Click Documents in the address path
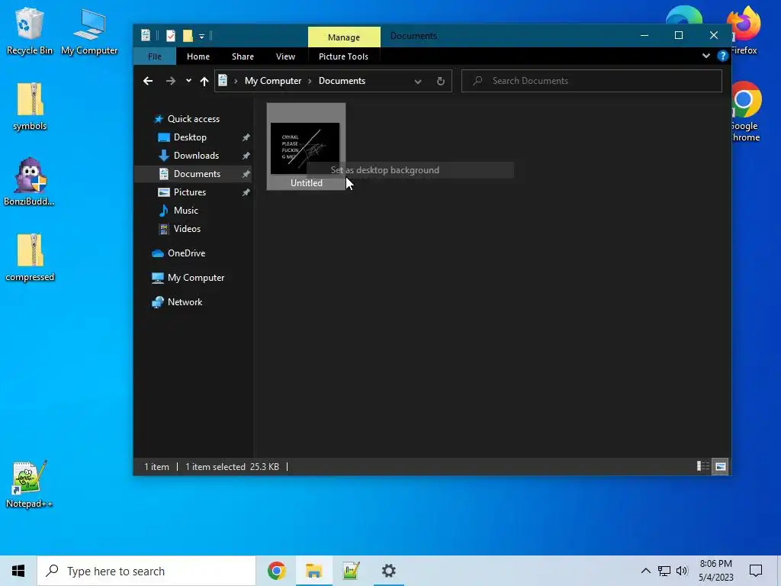The image size is (781, 586). tap(342, 81)
